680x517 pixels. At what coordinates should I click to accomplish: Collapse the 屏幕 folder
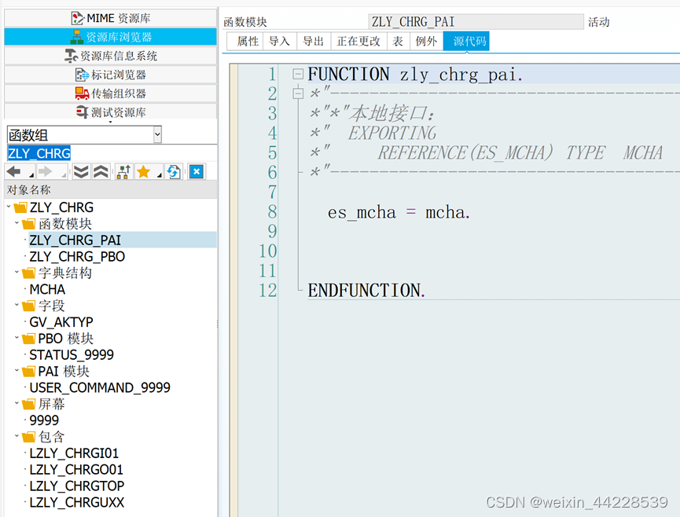[x=17, y=403]
